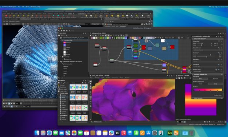Collapse the first Substance_Grad graph tree
The width and height of the screenshot is (228, 137).
point(61,40)
